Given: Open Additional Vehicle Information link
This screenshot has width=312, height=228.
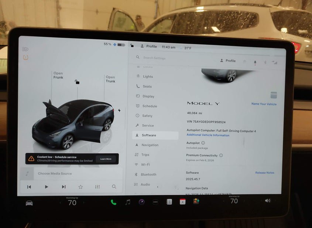Looking at the screenshot, I should [208, 135].
